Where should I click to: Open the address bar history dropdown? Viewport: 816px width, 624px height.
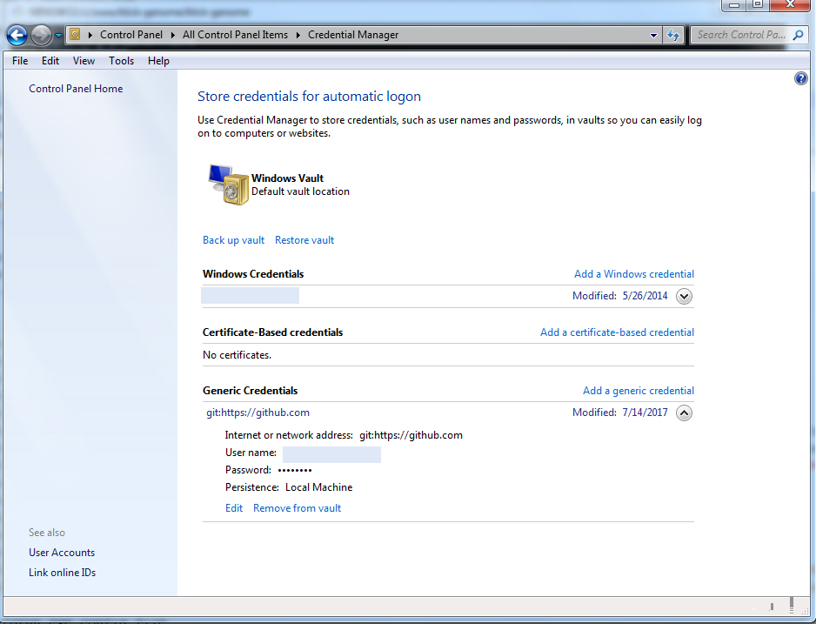coord(654,35)
